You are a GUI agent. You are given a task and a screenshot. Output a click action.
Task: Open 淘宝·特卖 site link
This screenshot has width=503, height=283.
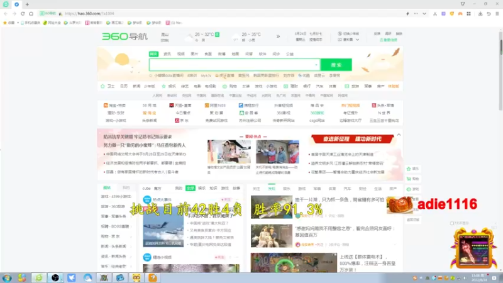[114, 105]
